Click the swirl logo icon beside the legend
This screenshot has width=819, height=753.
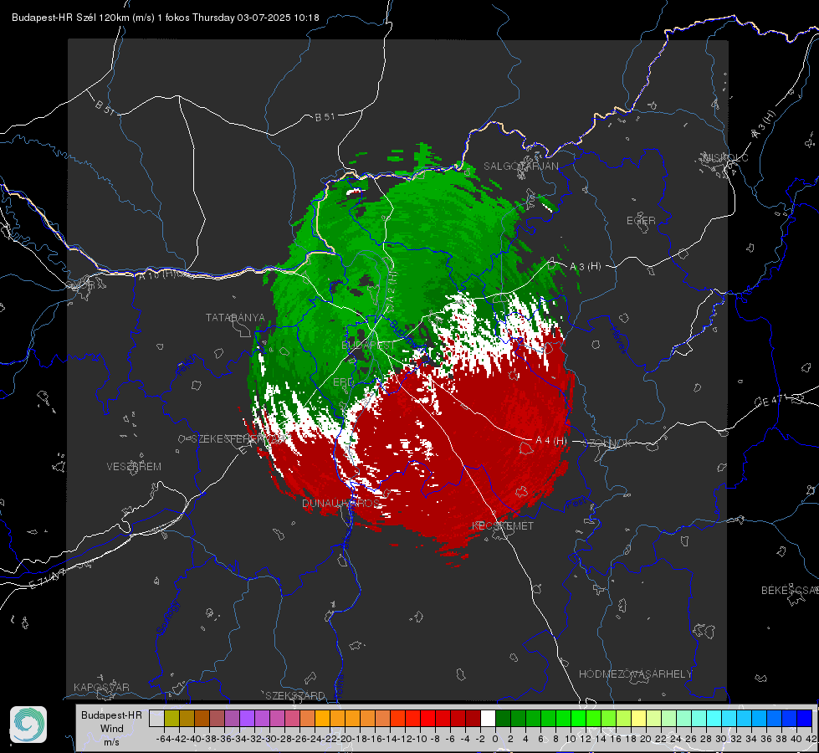coord(28,725)
